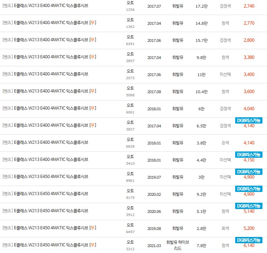Click the [무] marker in row 6457
This screenshot has height=253, width=267.
click(93, 228)
